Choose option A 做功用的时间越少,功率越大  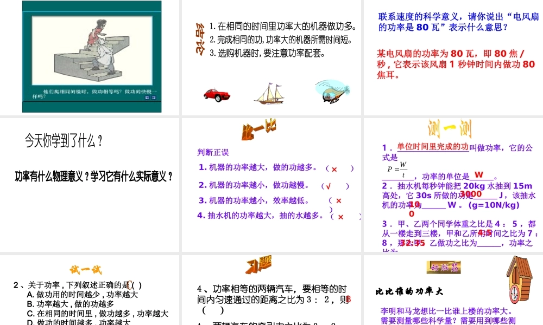coord(83,295)
